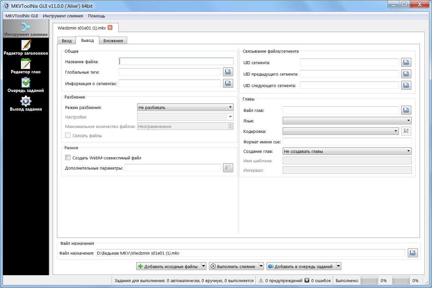The width and height of the screenshot is (432, 288).
Task: Open the MKVToolNix GUI menu
Action: coord(22,16)
